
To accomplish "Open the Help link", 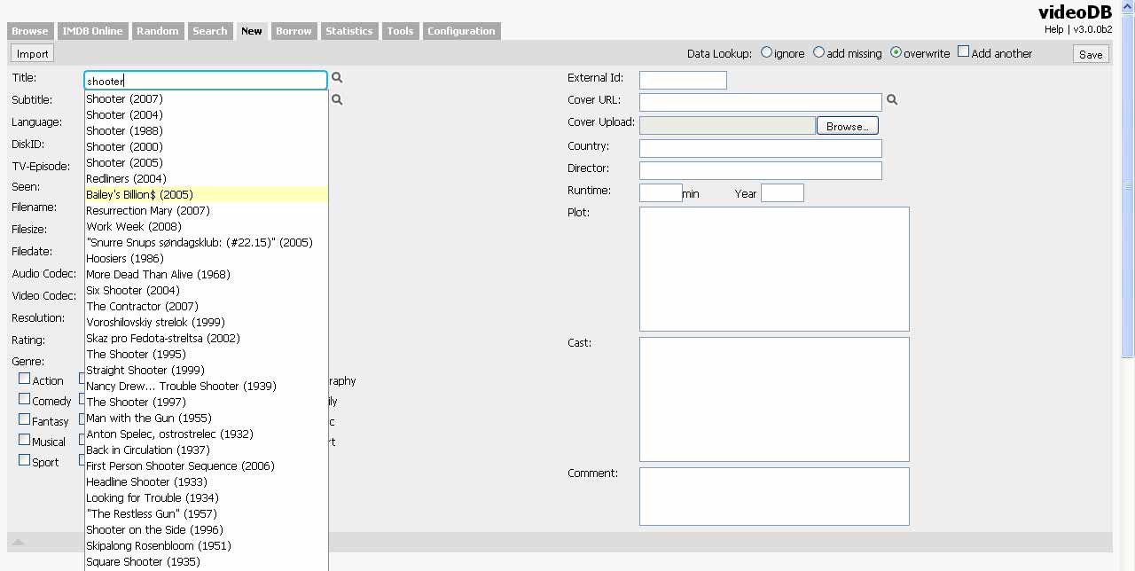I will pos(1053,29).
